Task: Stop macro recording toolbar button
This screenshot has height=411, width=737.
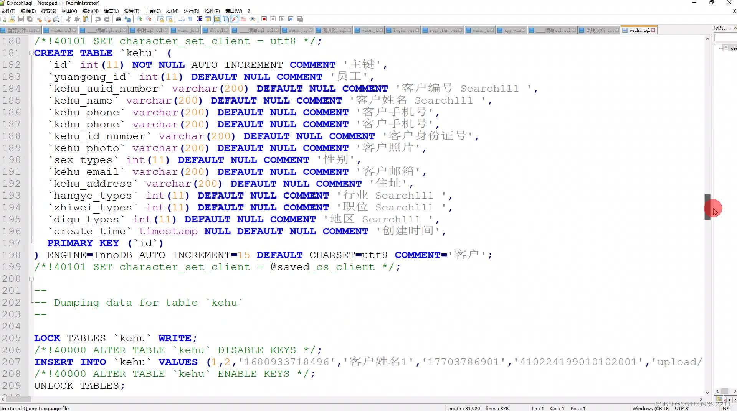Action: (x=273, y=19)
